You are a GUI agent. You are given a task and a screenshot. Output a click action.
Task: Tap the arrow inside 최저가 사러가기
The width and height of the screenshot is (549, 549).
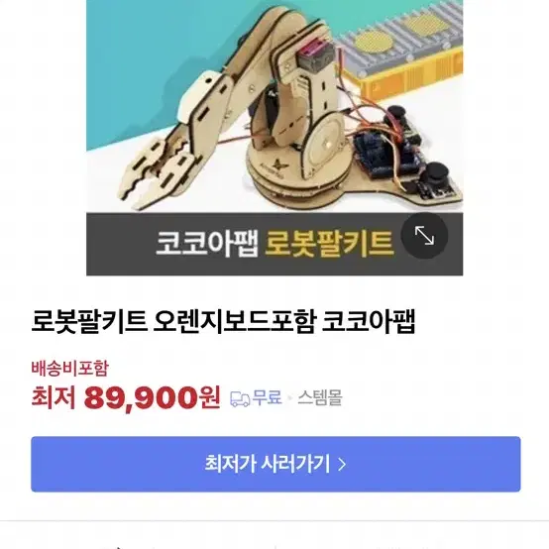[342, 464]
